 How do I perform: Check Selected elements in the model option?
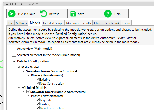coord(14,55)
